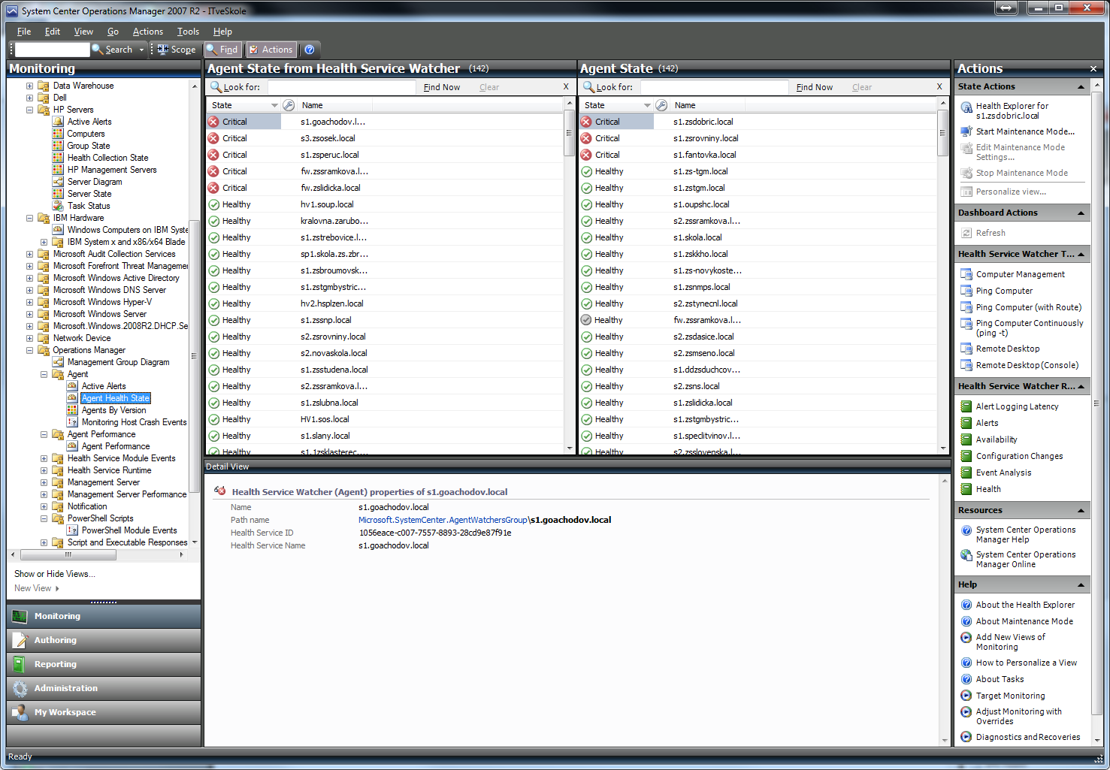The image size is (1110, 770).
Task: Expand the Data Warehouse tree node
Action: [x=30, y=86]
